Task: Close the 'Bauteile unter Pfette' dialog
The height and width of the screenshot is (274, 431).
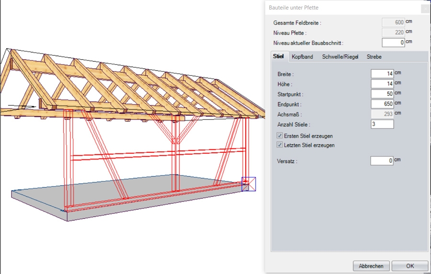Action: click(x=424, y=9)
